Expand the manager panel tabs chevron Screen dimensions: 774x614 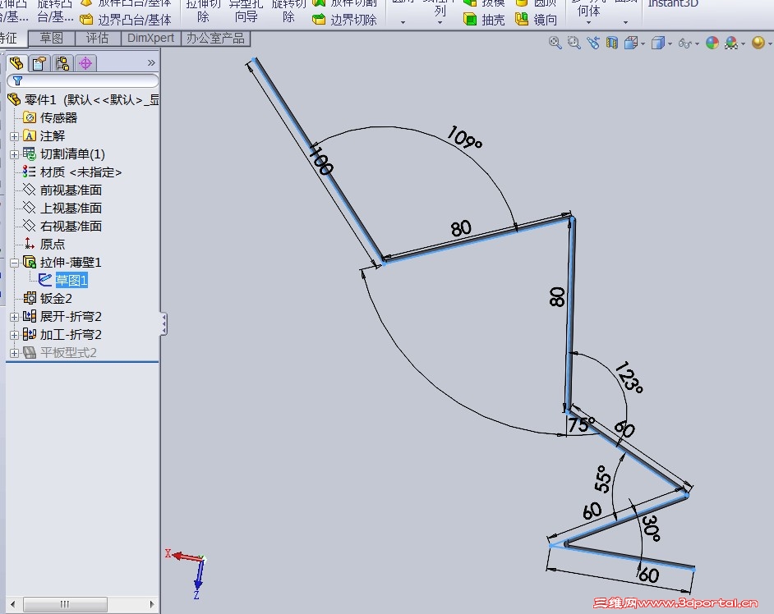(x=151, y=62)
